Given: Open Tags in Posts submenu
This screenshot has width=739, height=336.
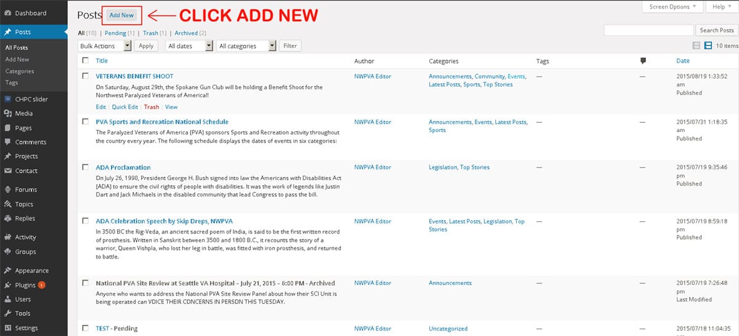Looking at the screenshot, I should point(12,82).
